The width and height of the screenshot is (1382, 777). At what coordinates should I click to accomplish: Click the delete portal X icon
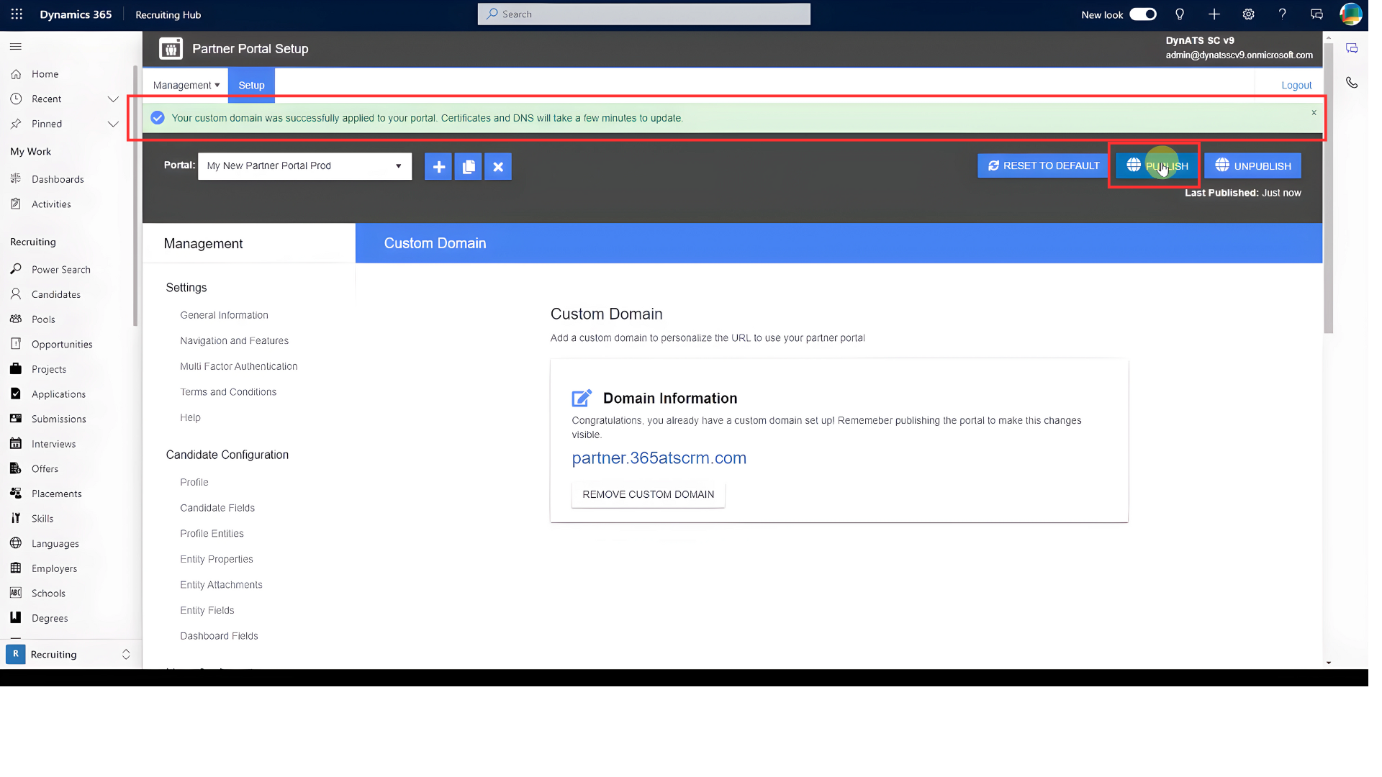point(498,166)
